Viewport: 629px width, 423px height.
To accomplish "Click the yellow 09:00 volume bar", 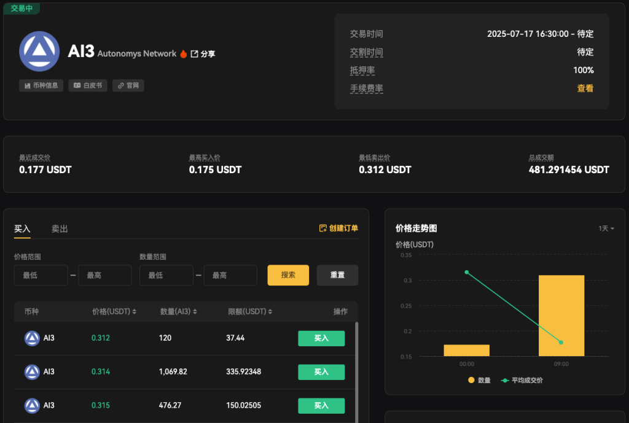I will (x=560, y=317).
